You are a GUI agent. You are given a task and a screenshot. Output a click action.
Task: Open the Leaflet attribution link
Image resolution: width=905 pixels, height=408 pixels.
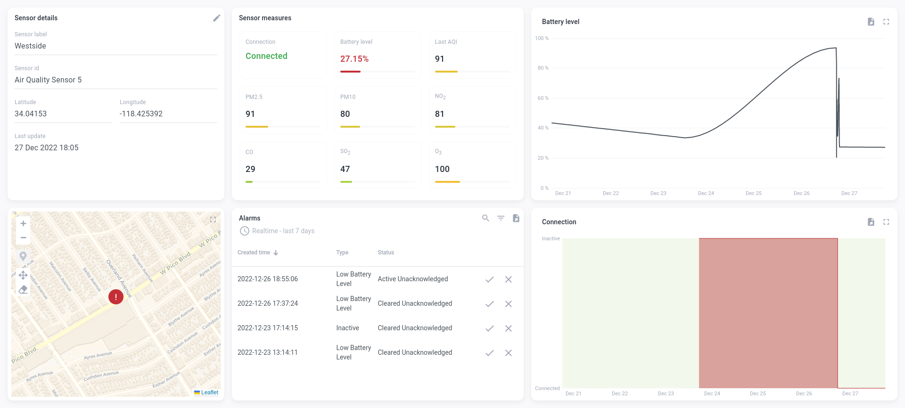tap(209, 392)
